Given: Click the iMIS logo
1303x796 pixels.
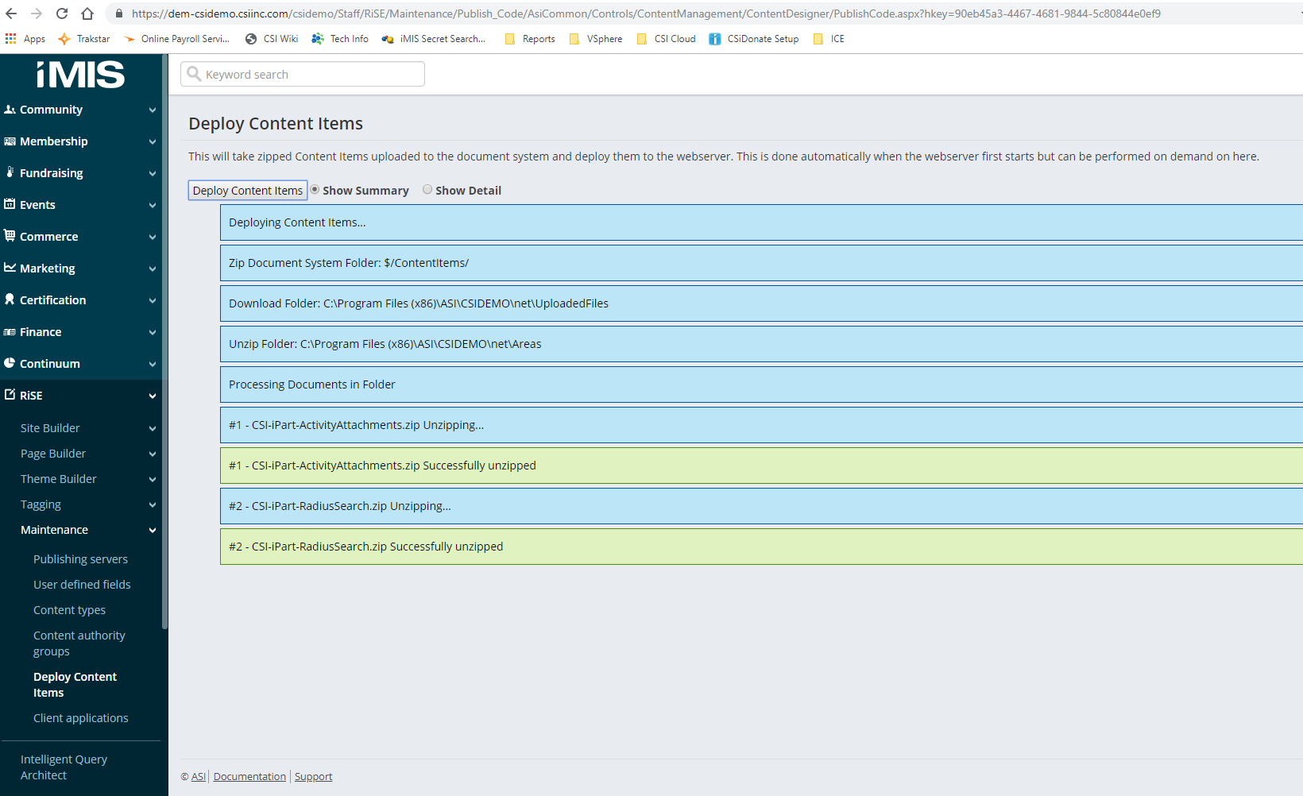Looking at the screenshot, I should click(x=80, y=75).
